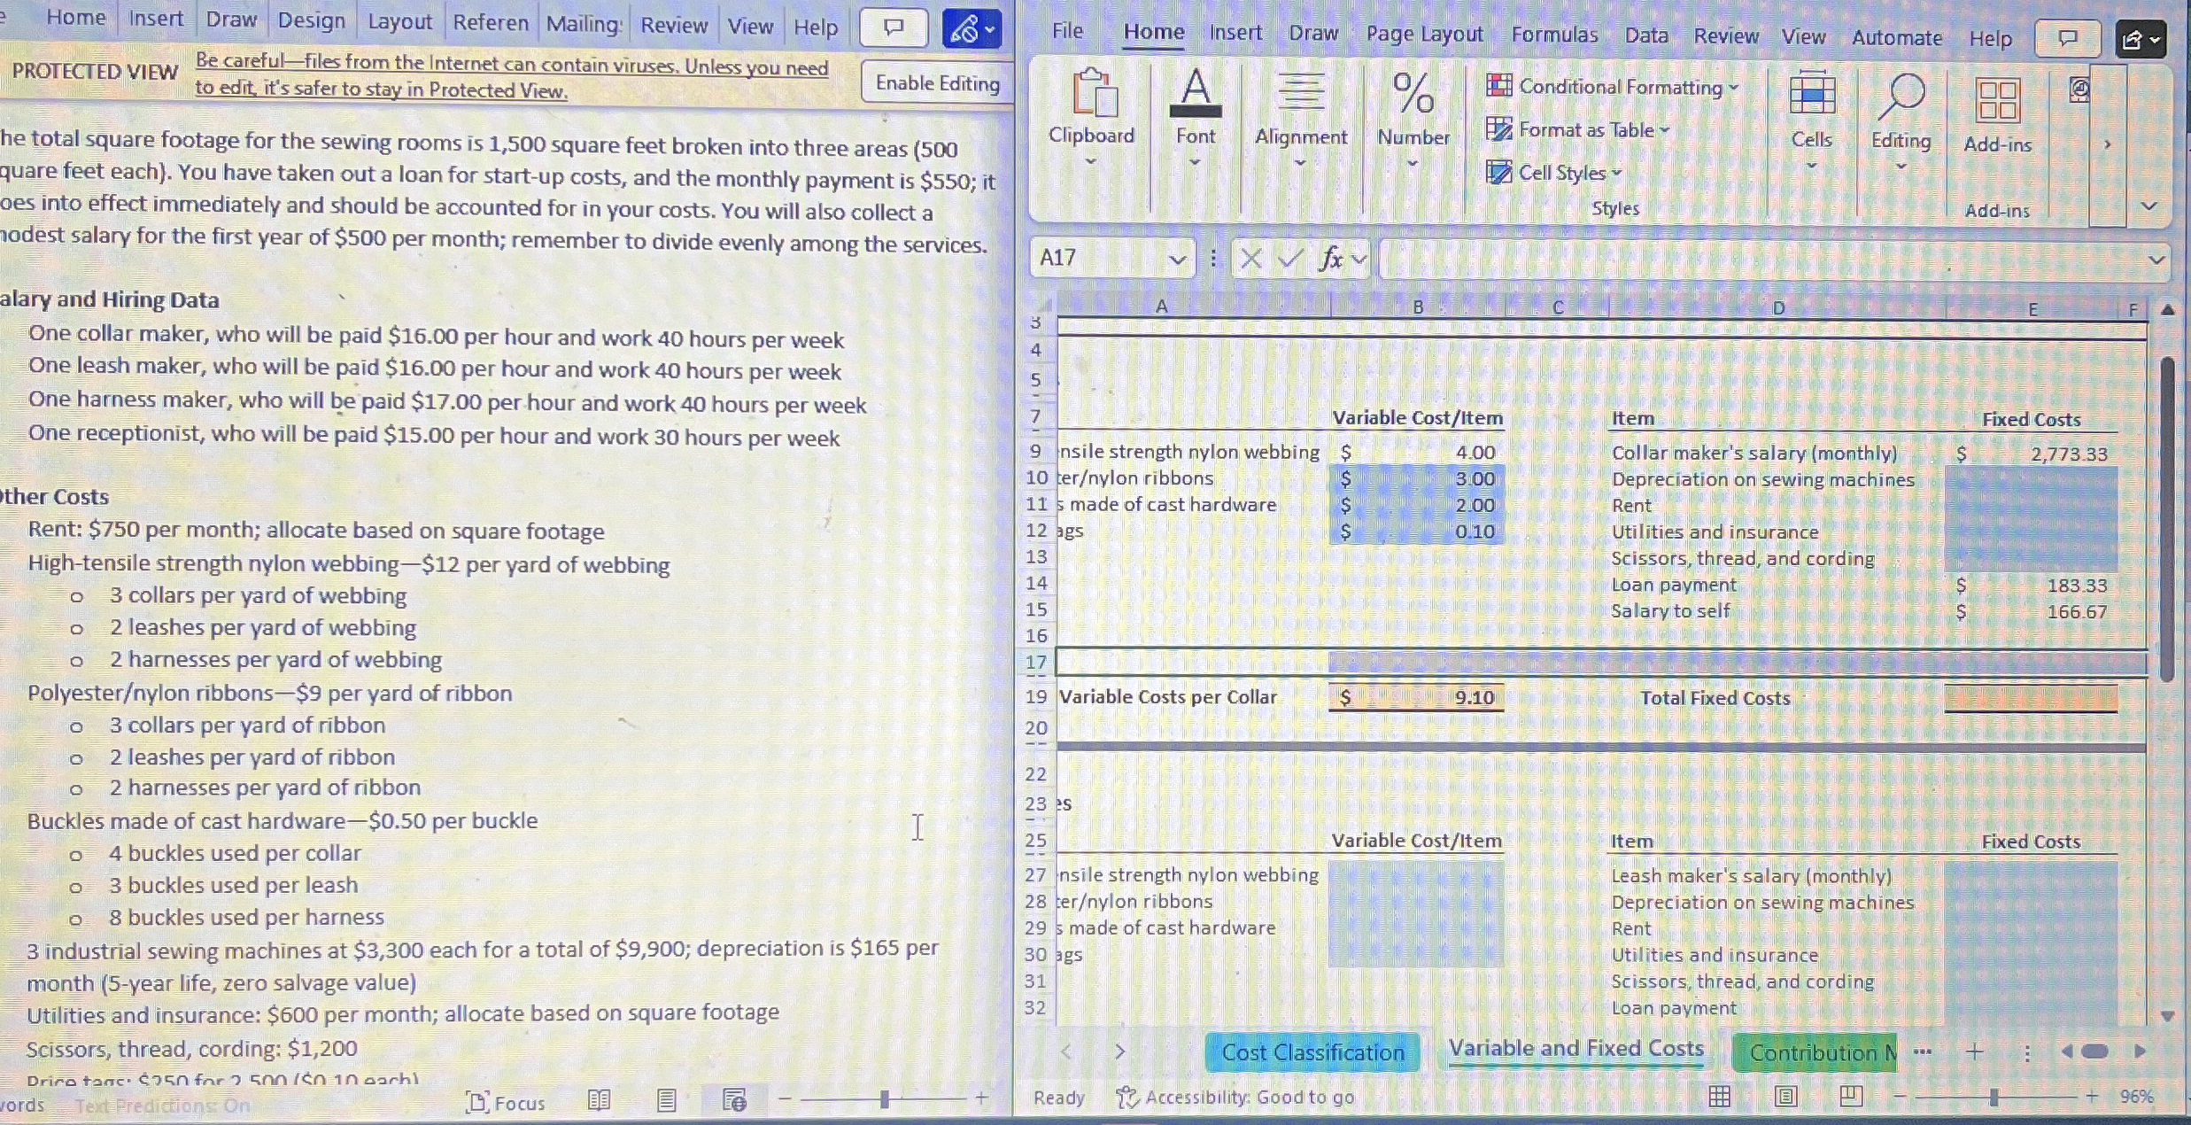The width and height of the screenshot is (2191, 1125).
Task: Switch Word to Read Mode view
Action: [x=600, y=1101]
